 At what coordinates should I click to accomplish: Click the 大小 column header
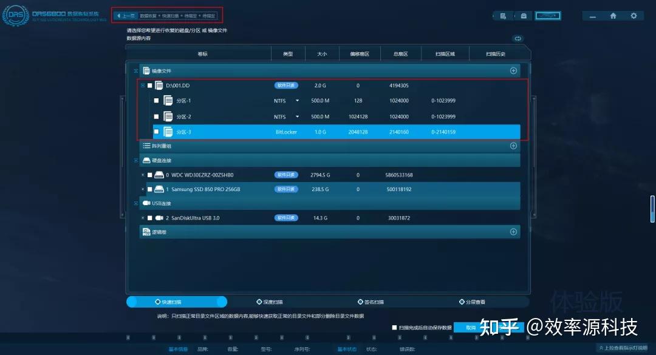(x=322, y=54)
